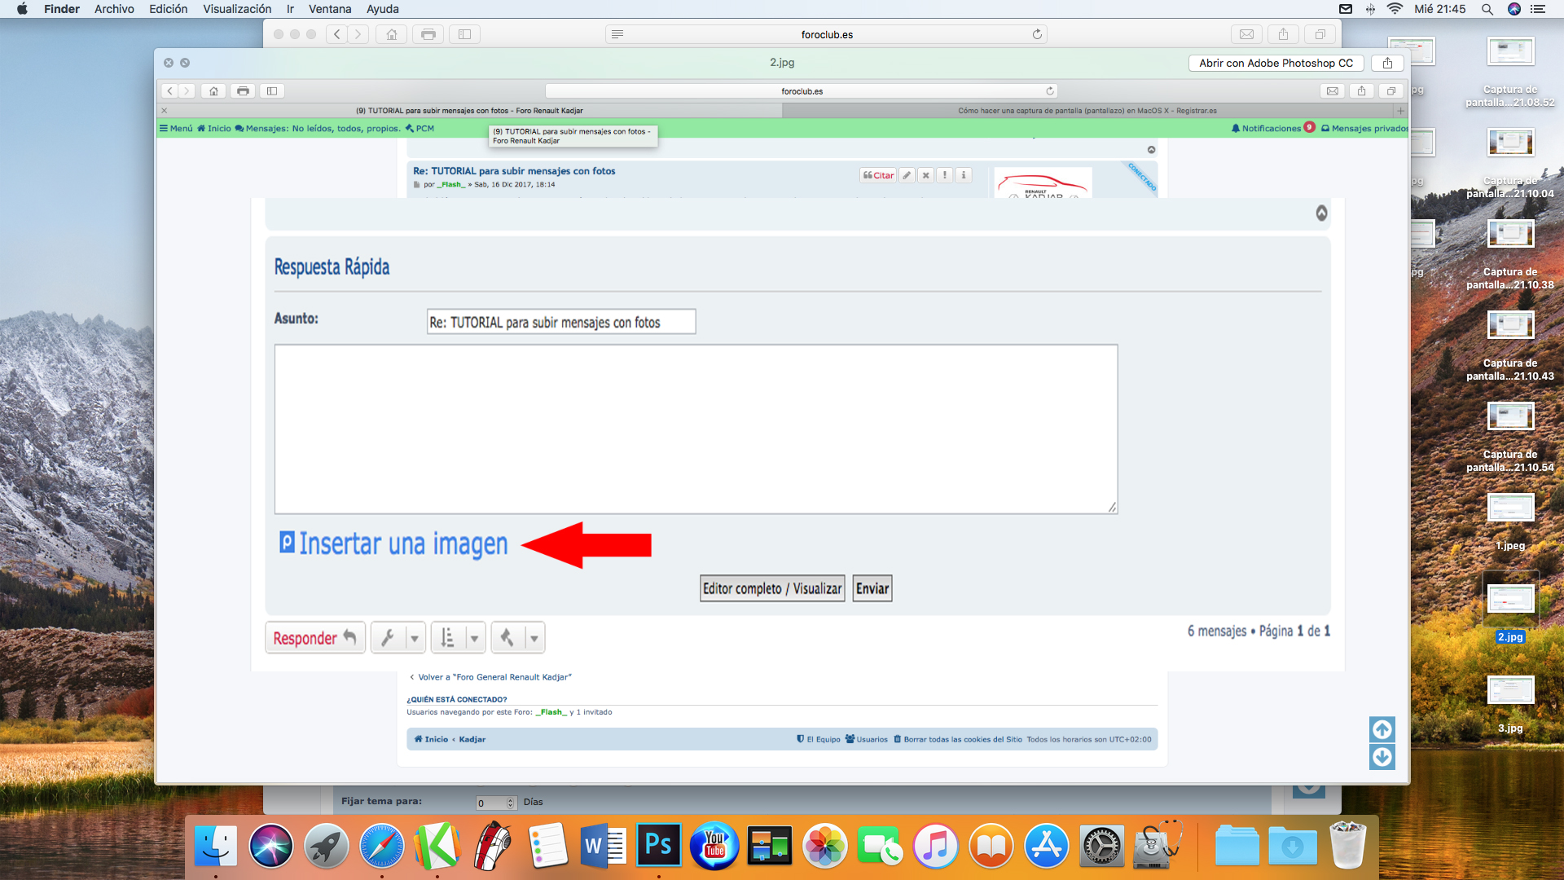
Task: Select the 3.jpg desktop file
Action: 1510,691
